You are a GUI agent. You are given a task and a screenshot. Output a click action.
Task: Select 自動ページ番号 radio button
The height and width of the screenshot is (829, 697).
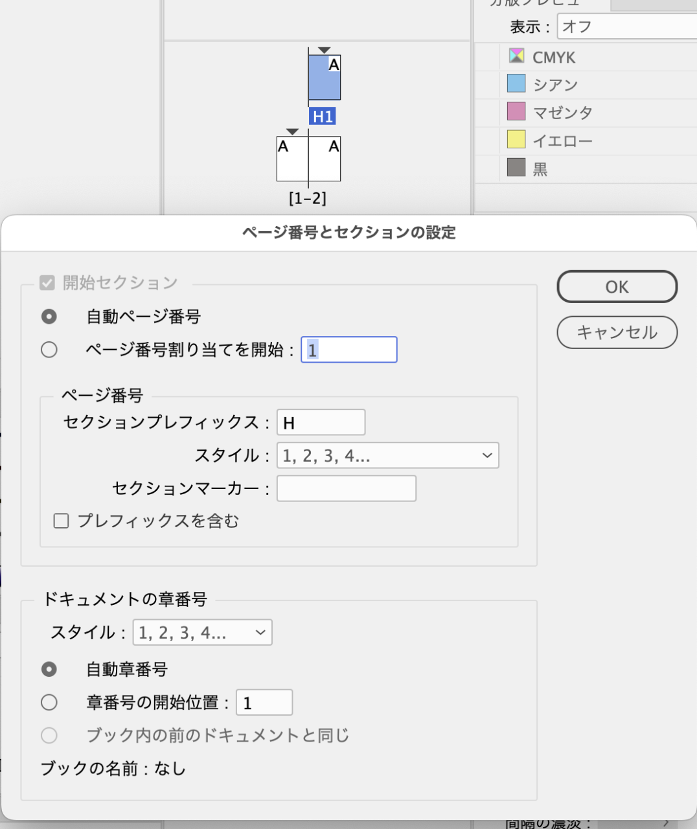[x=49, y=317]
